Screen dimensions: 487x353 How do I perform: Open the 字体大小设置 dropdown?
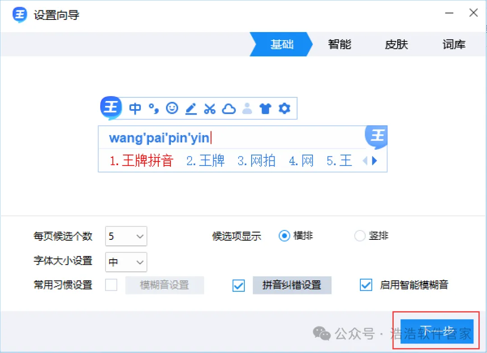click(126, 262)
